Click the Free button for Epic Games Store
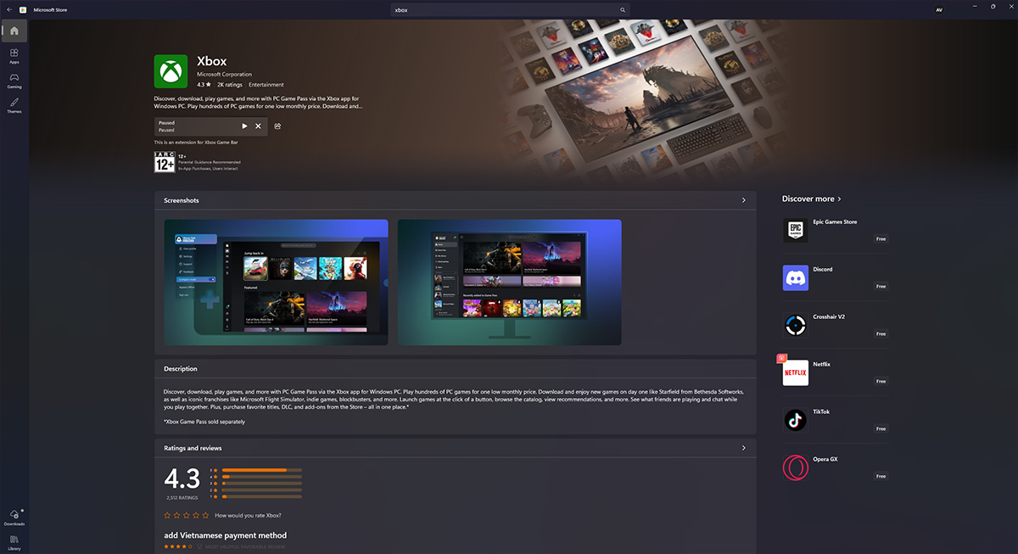 tap(881, 239)
